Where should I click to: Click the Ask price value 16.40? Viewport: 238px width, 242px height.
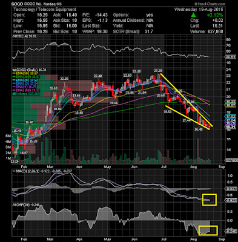coord(72,15)
